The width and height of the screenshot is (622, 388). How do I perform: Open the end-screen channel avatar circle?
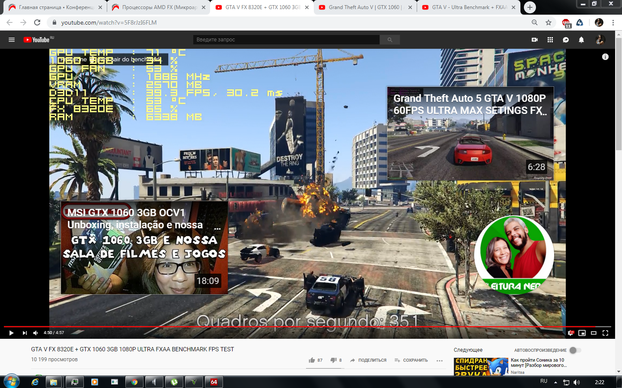(514, 255)
